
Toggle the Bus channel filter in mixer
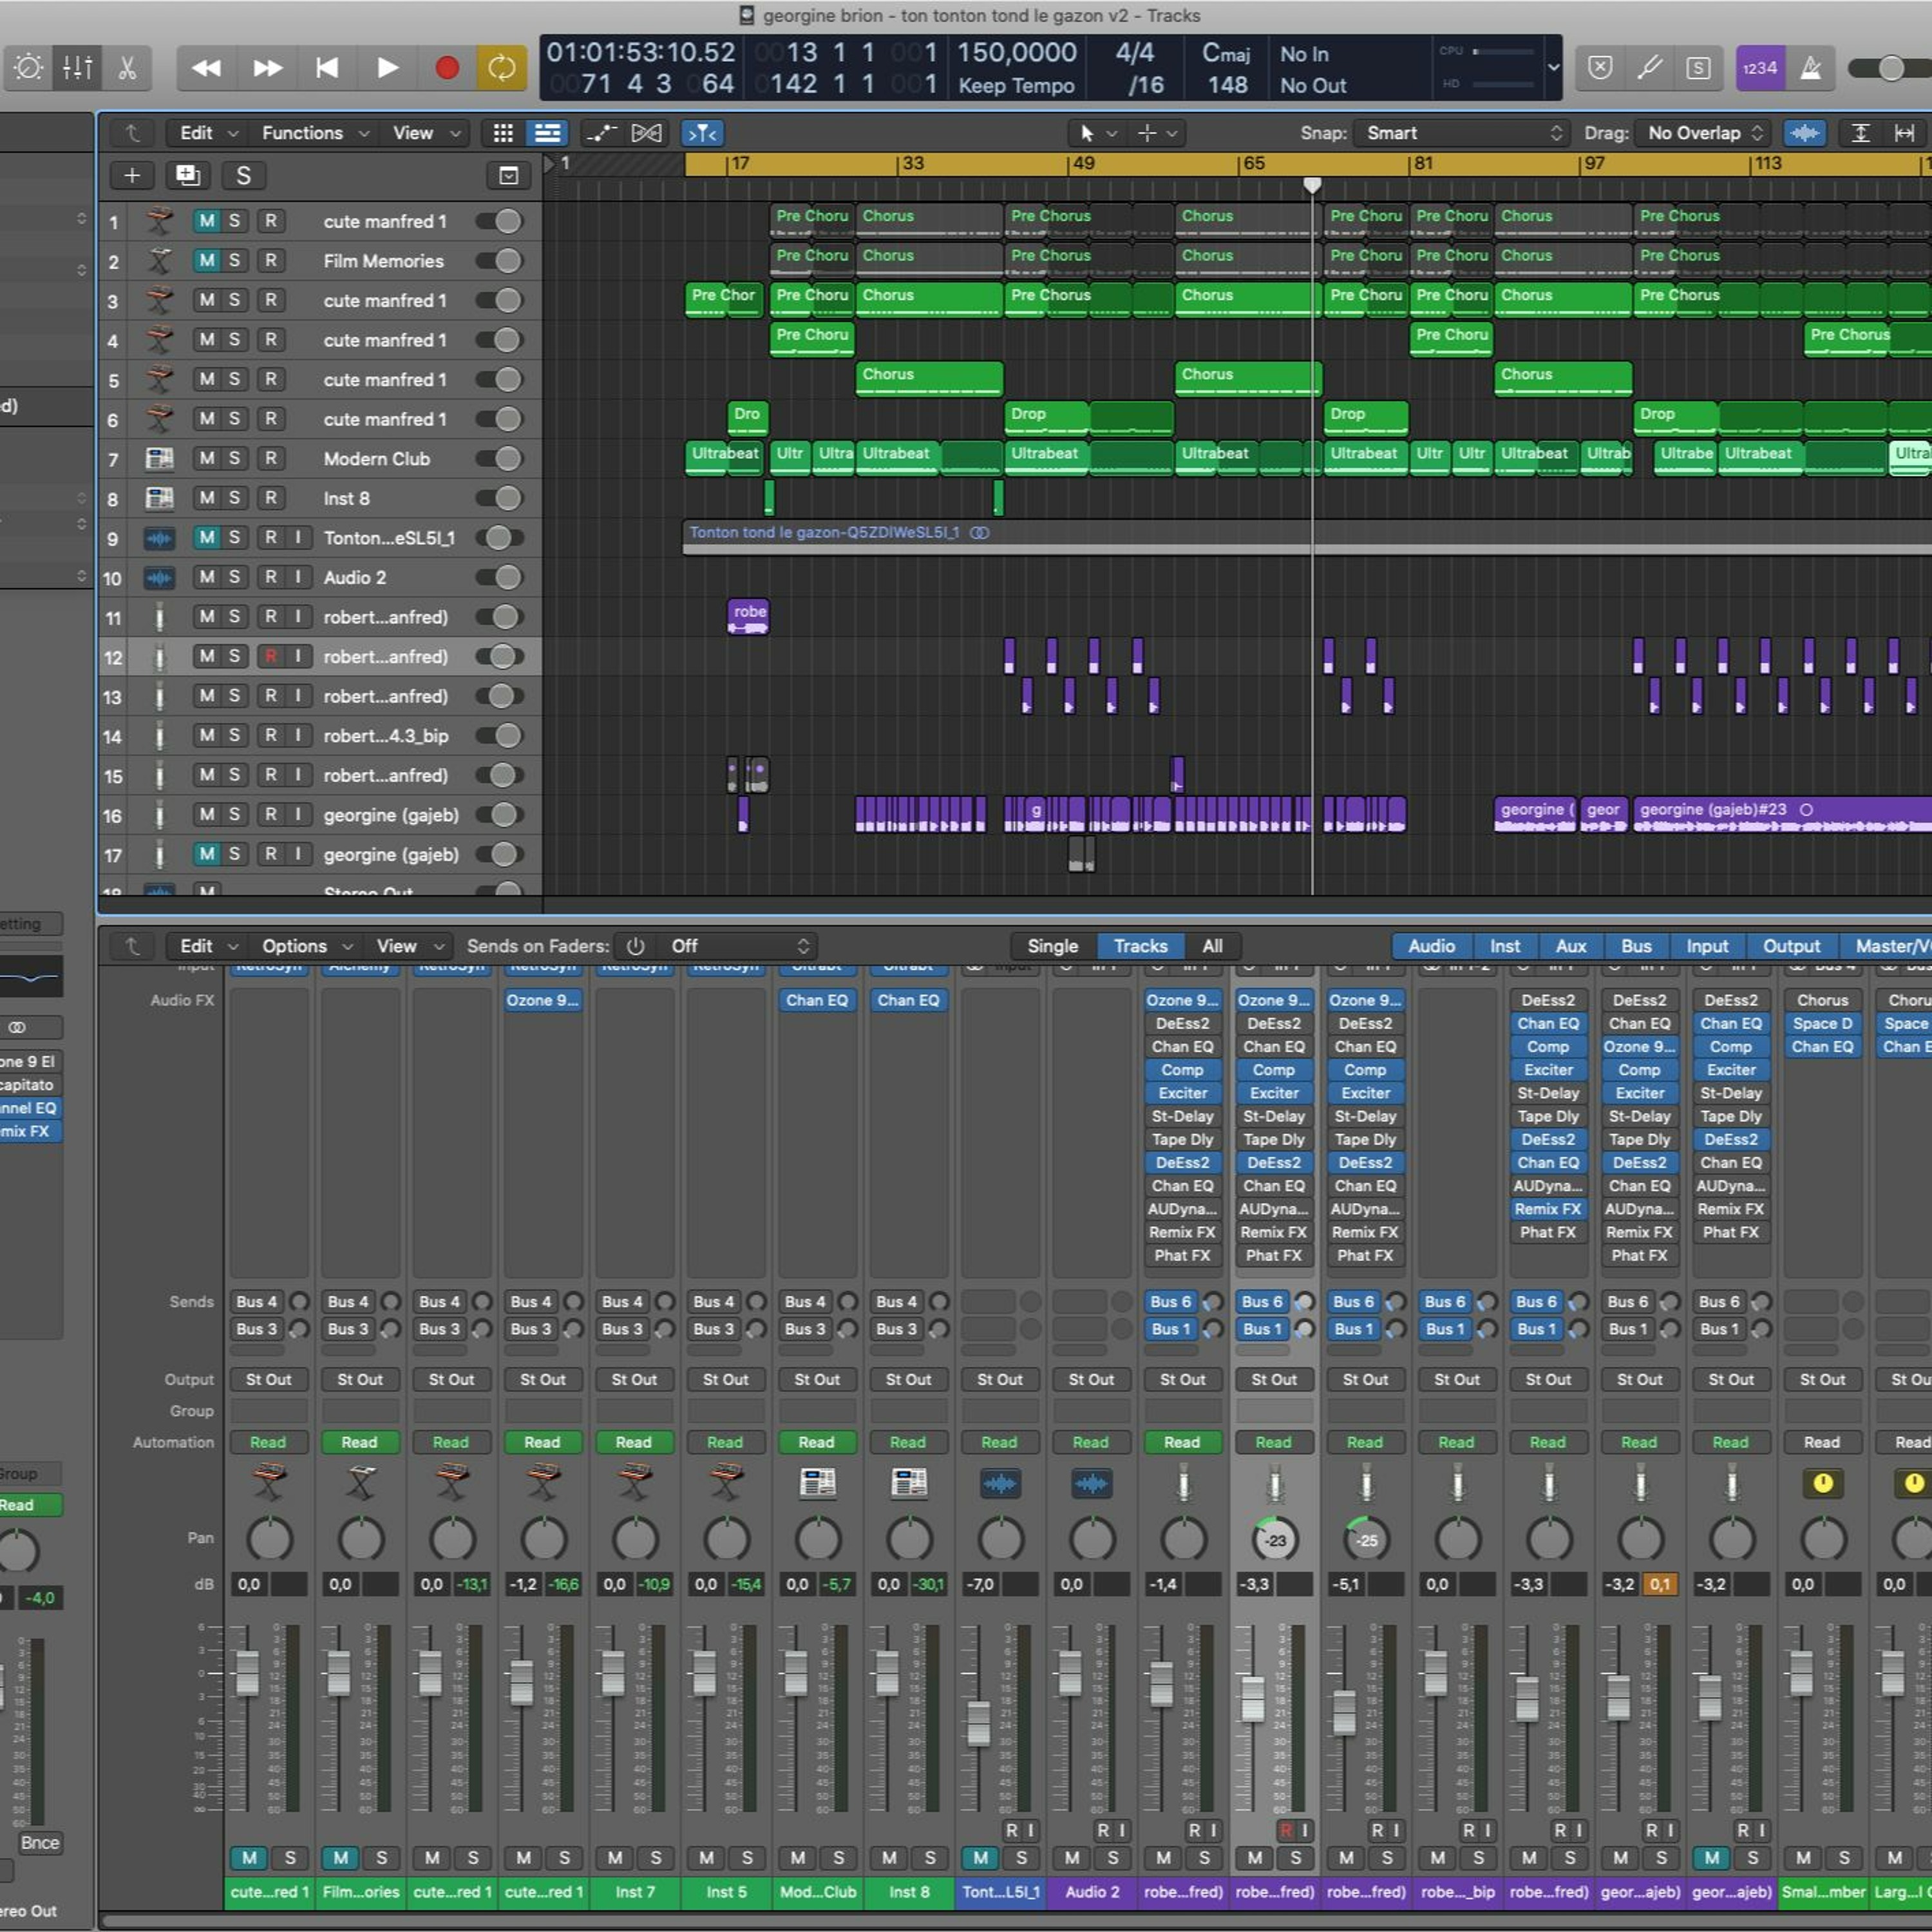pos(1636,946)
